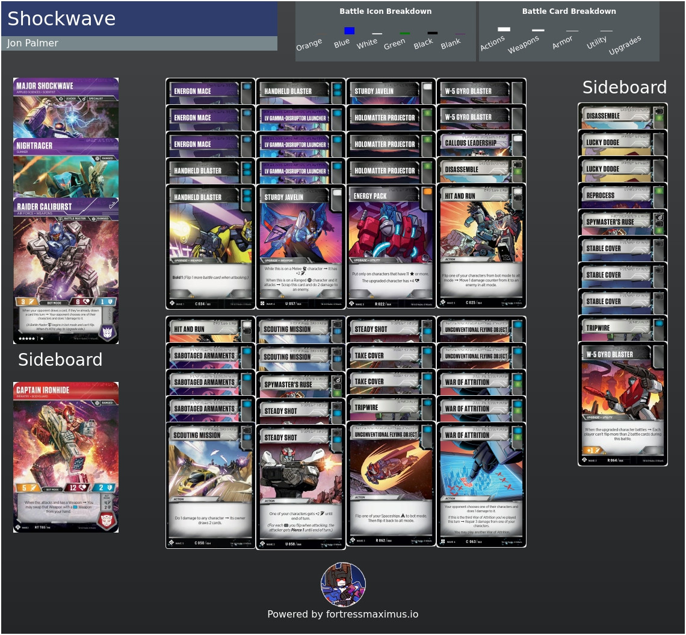Select the green bar in Battle Icon Breakdown
The height and width of the screenshot is (635, 686).
coord(405,33)
